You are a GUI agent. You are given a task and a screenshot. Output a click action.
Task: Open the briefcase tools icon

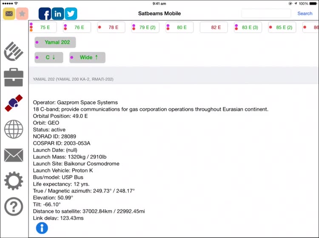tap(14, 77)
